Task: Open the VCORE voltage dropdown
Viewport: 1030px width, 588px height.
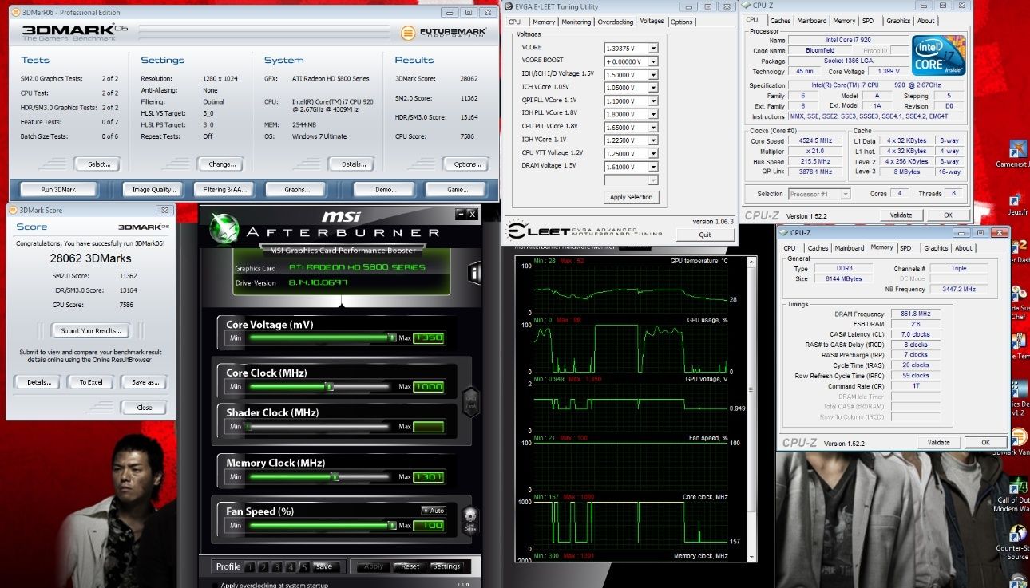Action: [x=653, y=48]
